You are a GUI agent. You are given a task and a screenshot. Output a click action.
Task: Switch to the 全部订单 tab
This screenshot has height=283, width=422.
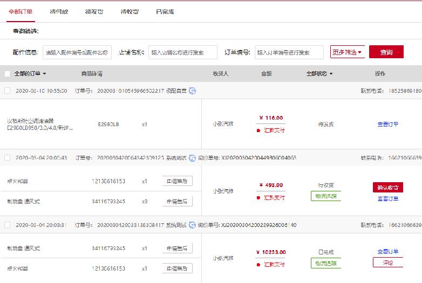tap(21, 12)
